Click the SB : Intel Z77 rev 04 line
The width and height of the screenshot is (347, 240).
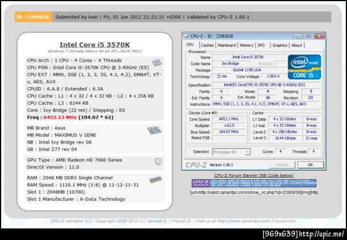pos(52,149)
